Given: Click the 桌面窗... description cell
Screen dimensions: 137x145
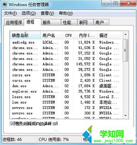Looking at the screenshot, I should (x=108, y=86).
